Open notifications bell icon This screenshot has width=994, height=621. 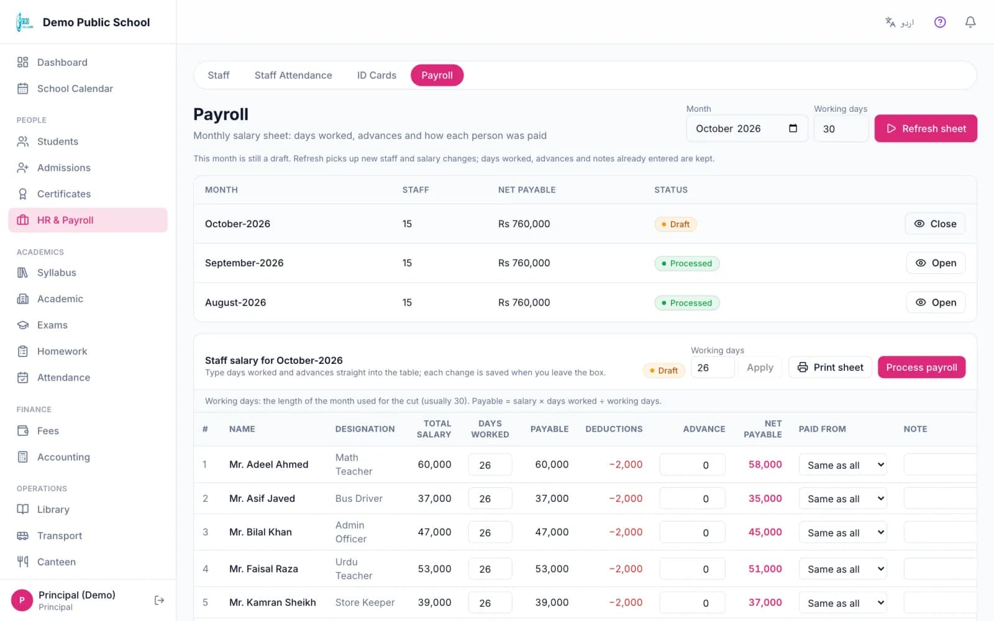[970, 22]
